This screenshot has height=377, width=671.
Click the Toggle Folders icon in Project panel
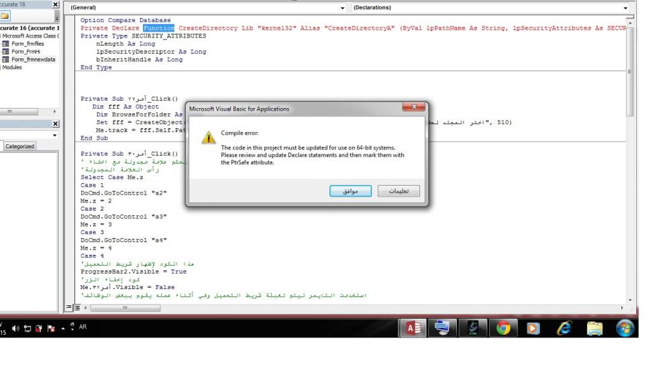(x=5, y=16)
